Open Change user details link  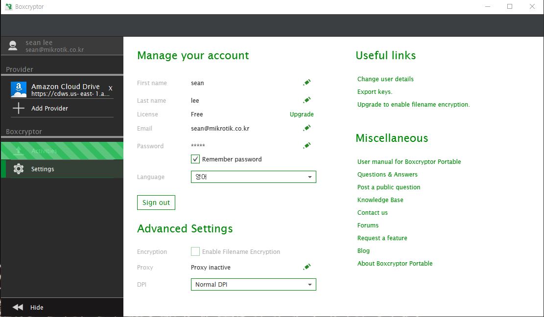385,79
